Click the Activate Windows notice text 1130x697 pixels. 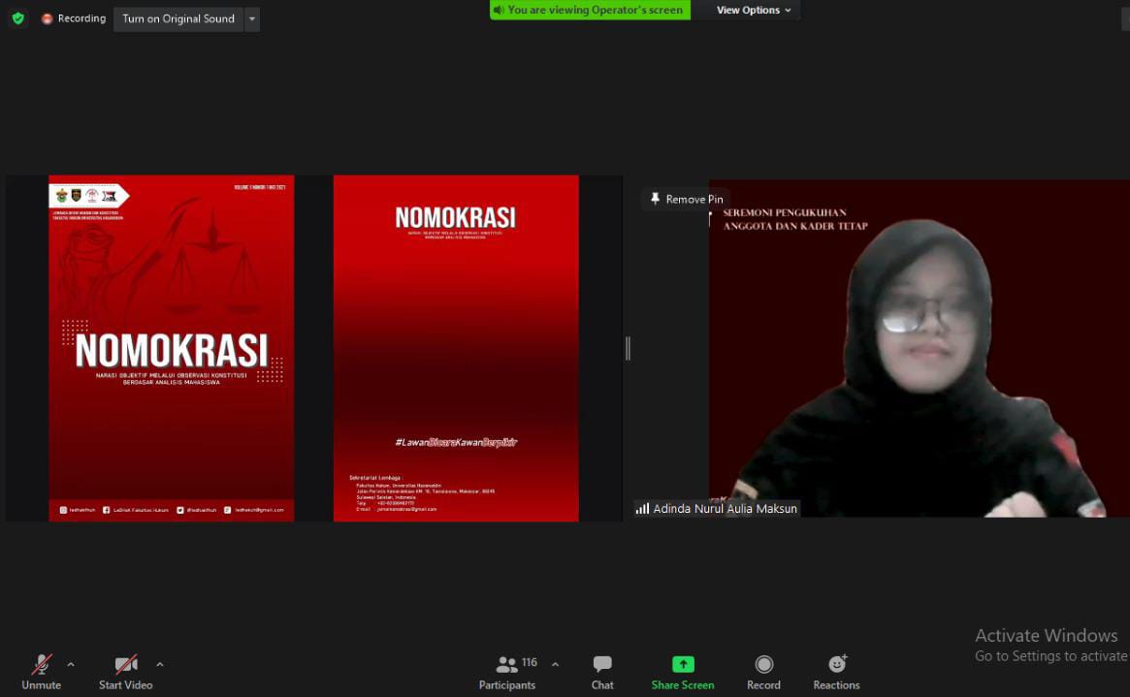point(1050,646)
